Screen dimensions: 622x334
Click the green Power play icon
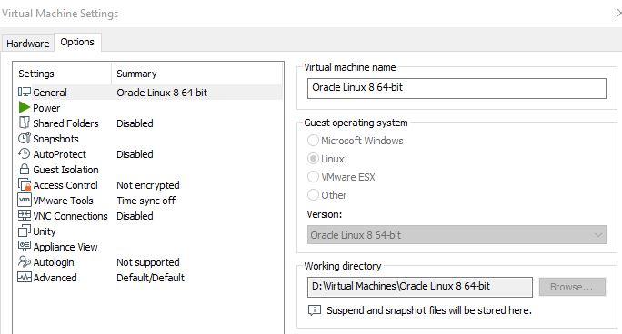coord(25,107)
